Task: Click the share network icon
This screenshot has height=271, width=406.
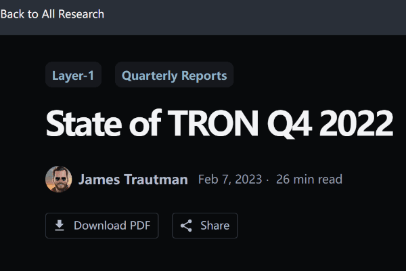Action: tap(186, 226)
